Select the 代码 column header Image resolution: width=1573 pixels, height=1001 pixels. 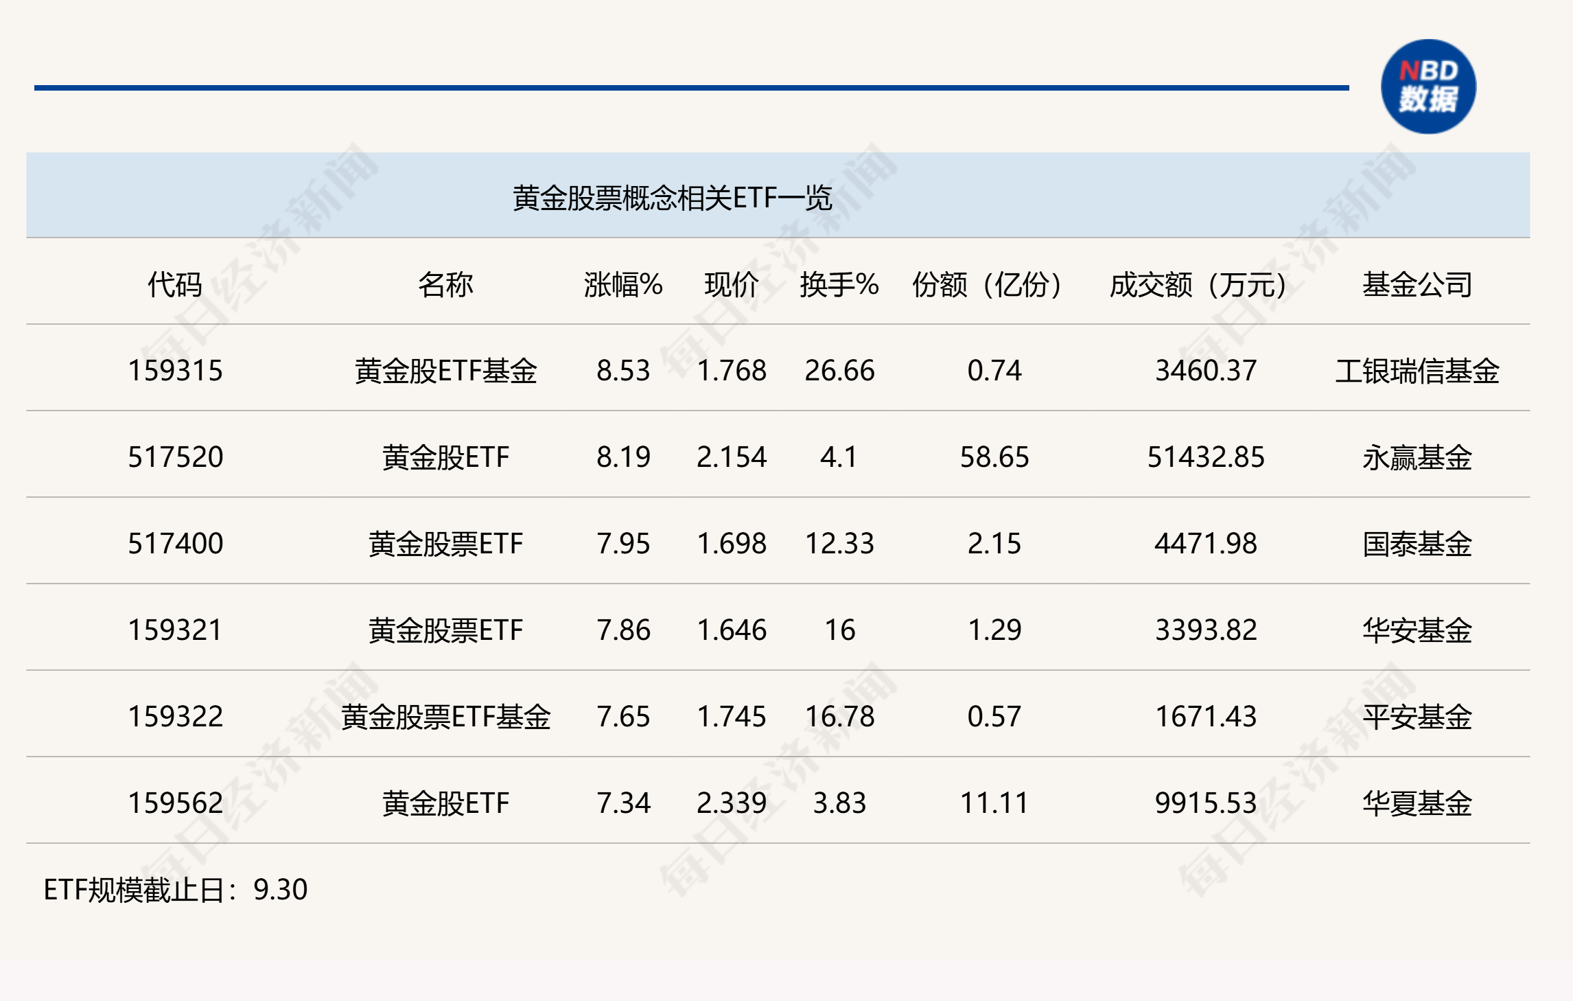(175, 284)
